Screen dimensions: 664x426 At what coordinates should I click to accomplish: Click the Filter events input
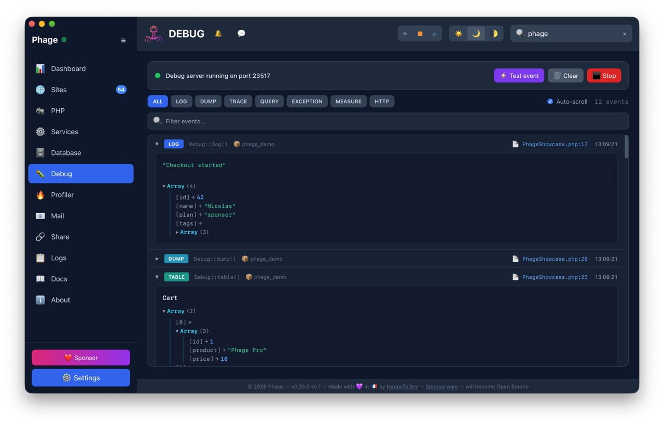[x=388, y=121]
